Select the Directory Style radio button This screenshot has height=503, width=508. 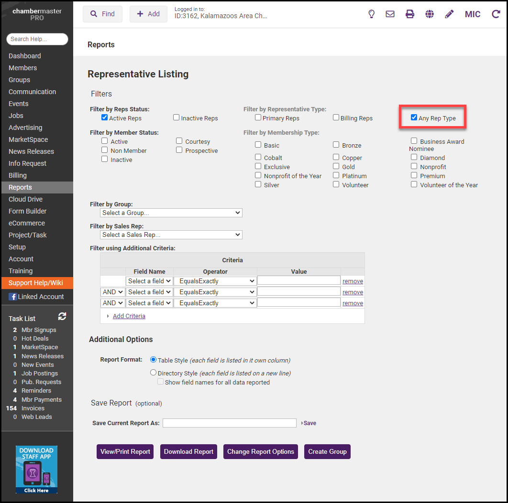coord(154,373)
